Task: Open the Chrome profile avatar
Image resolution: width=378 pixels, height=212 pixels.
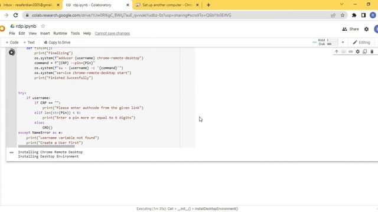Action: coord(373,15)
